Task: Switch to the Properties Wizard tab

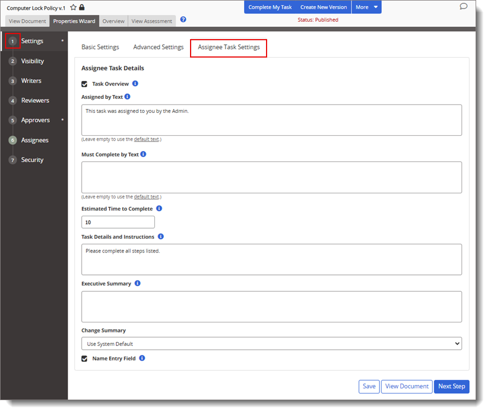Action: point(74,21)
